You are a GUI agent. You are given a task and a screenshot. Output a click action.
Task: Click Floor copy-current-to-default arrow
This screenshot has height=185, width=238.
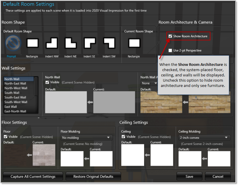coord(29,155)
